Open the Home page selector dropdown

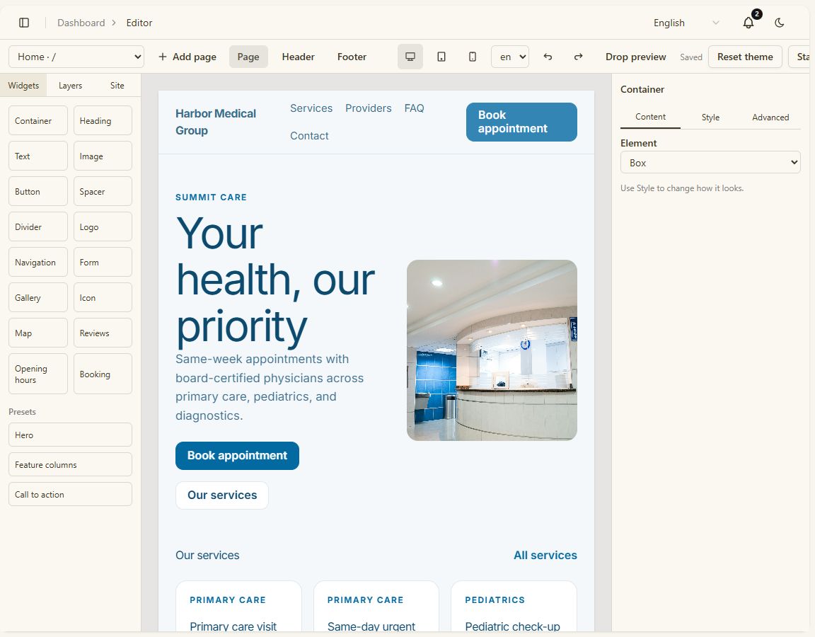click(76, 57)
